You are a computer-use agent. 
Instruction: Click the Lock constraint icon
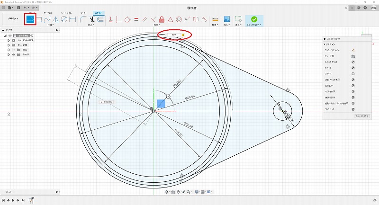coord(162,19)
